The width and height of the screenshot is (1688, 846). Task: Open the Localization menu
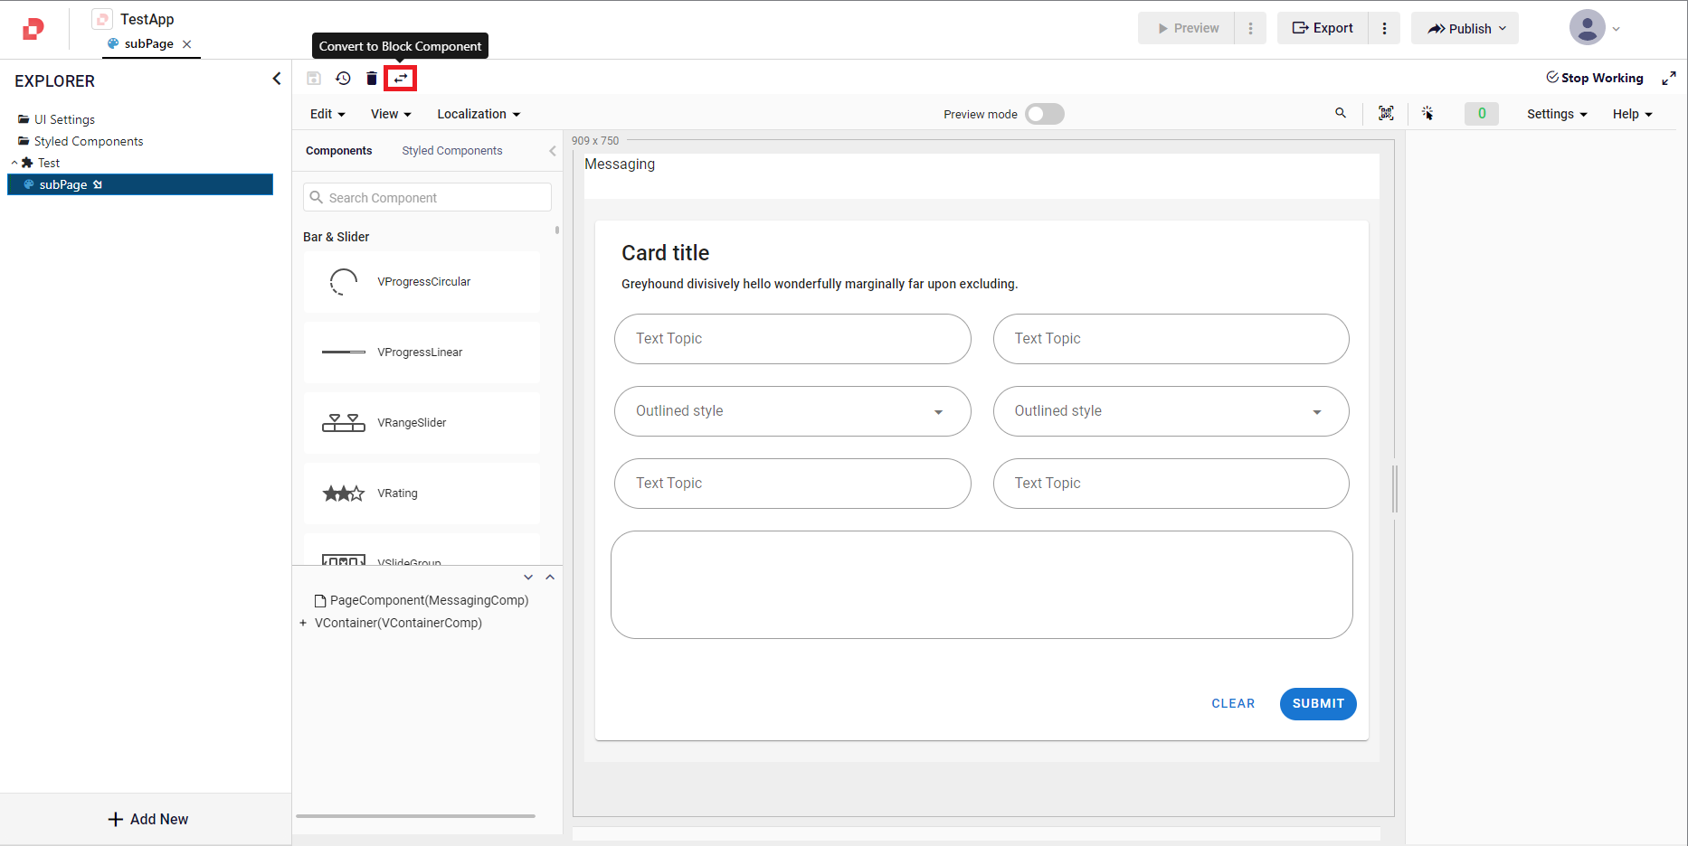(479, 114)
